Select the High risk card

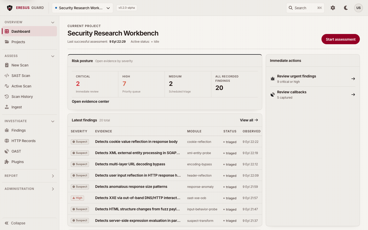point(141,84)
